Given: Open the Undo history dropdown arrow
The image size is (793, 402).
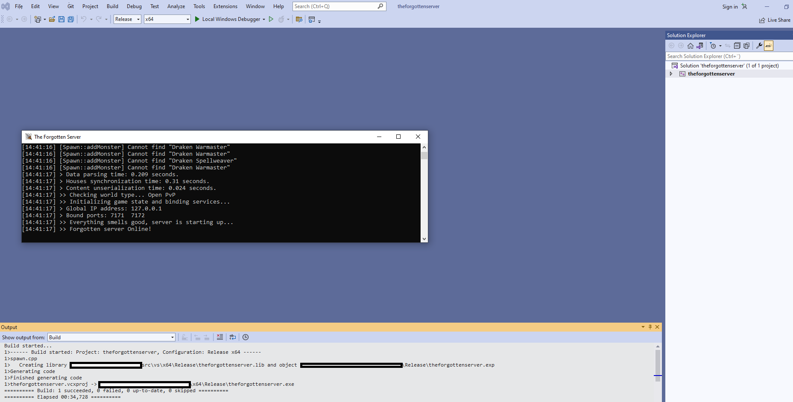Looking at the screenshot, I should [x=91, y=19].
